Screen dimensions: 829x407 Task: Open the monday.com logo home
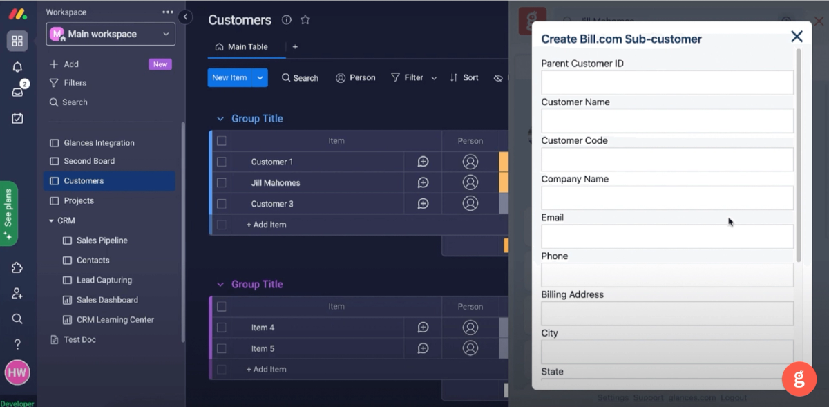click(x=17, y=14)
